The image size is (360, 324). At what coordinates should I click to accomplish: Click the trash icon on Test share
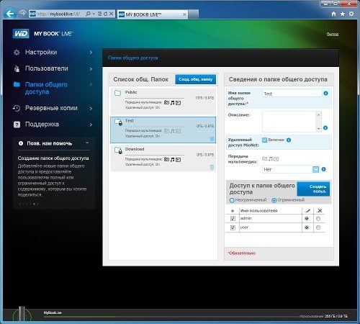point(212,139)
